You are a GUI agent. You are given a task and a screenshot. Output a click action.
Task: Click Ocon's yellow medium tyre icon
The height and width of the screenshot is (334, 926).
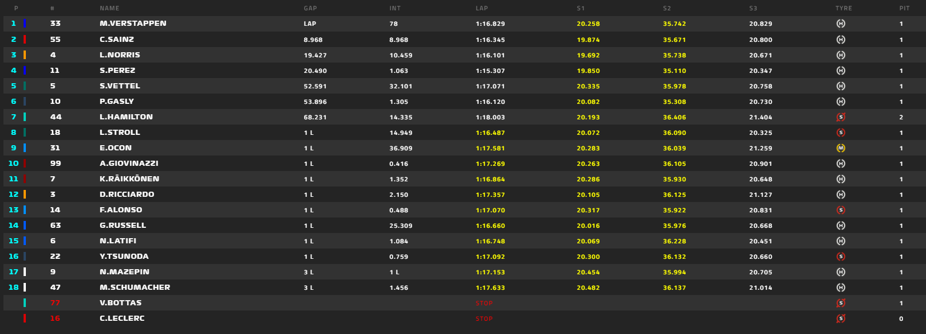coord(840,148)
